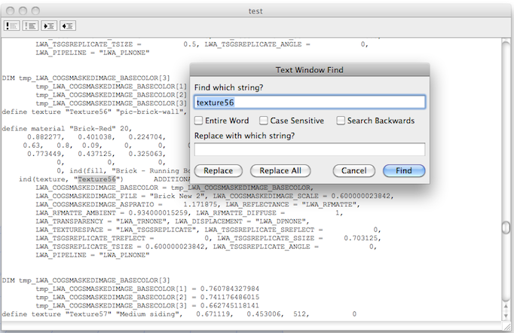Image resolution: width=514 pixels, height=333 pixels.
Task: Click the define texture "Texture56" "pic-brick-wall" line
Action: point(94,112)
